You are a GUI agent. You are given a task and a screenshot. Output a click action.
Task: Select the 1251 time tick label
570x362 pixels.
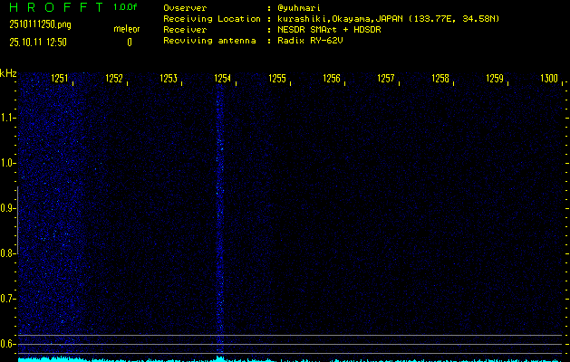pos(60,80)
